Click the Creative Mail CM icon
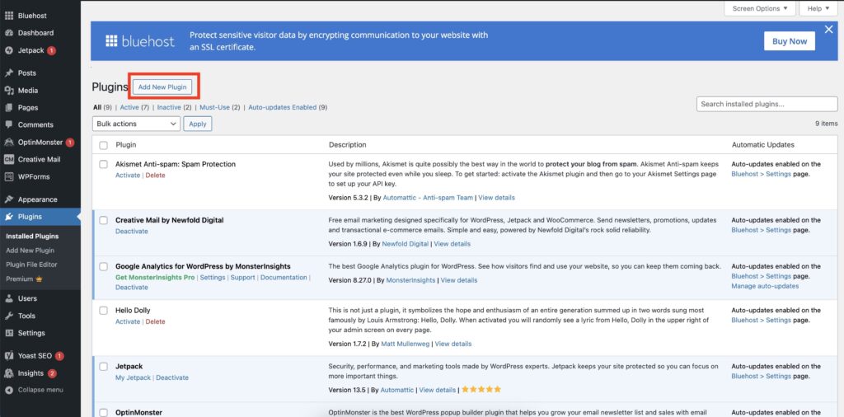 [x=8, y=159]
